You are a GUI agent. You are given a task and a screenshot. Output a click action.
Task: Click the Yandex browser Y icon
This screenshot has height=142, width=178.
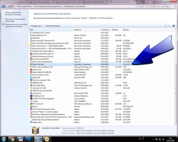pyautogui.click(x=31, y=101)
